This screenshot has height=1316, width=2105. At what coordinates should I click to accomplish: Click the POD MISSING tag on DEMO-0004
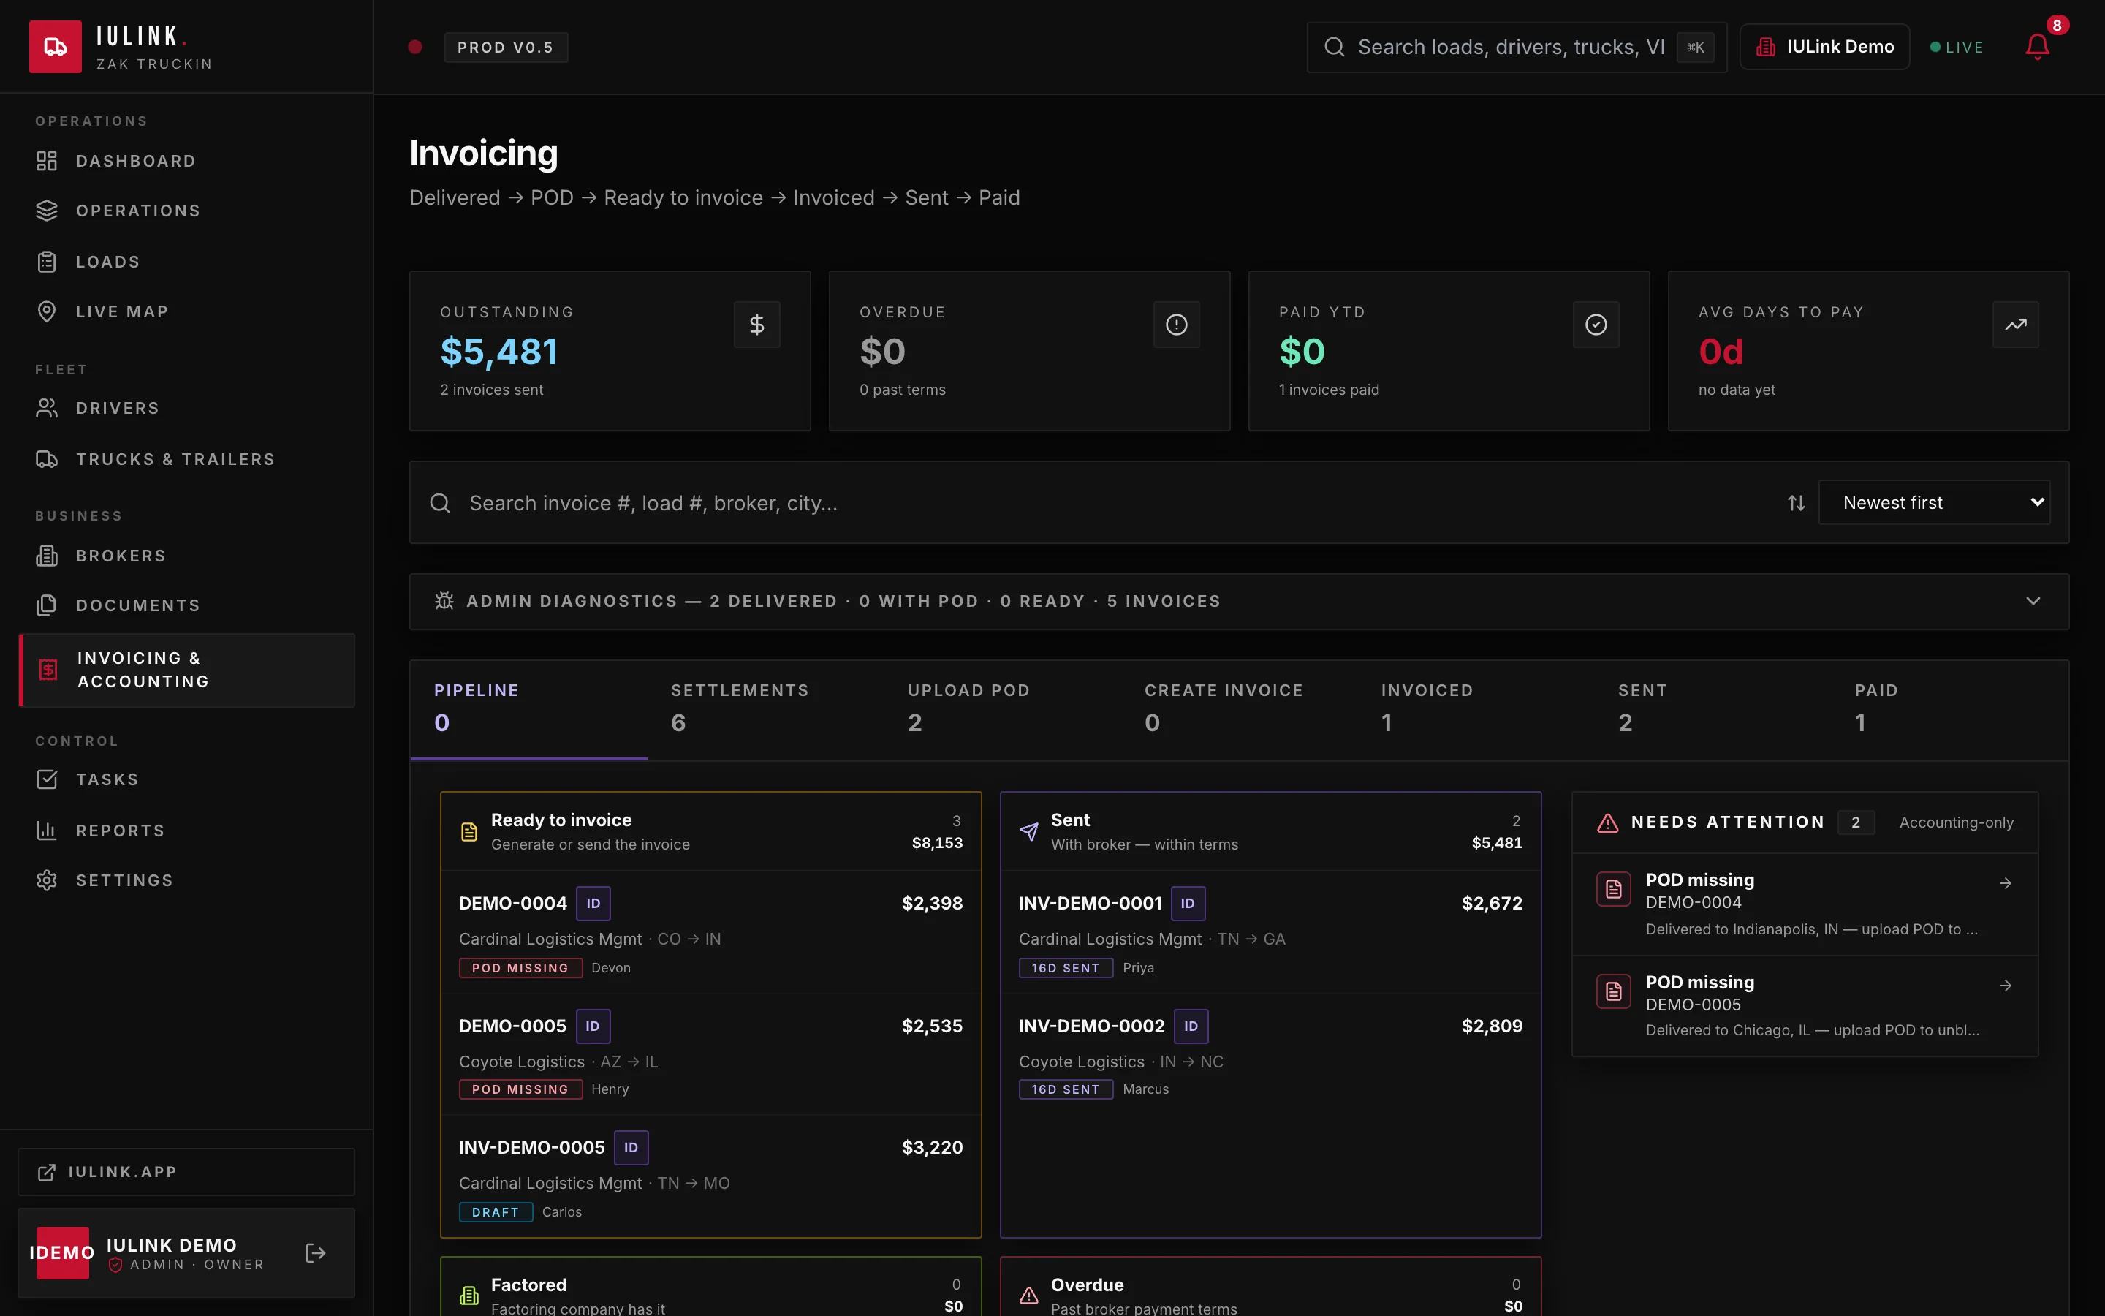click(520, 968)
